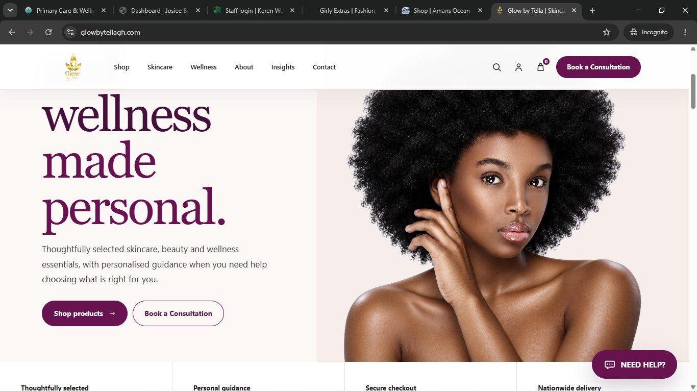The width and height of the screenshot is (697, 392).
Task: Open the Insights nav link
Action: pos(283,67)
